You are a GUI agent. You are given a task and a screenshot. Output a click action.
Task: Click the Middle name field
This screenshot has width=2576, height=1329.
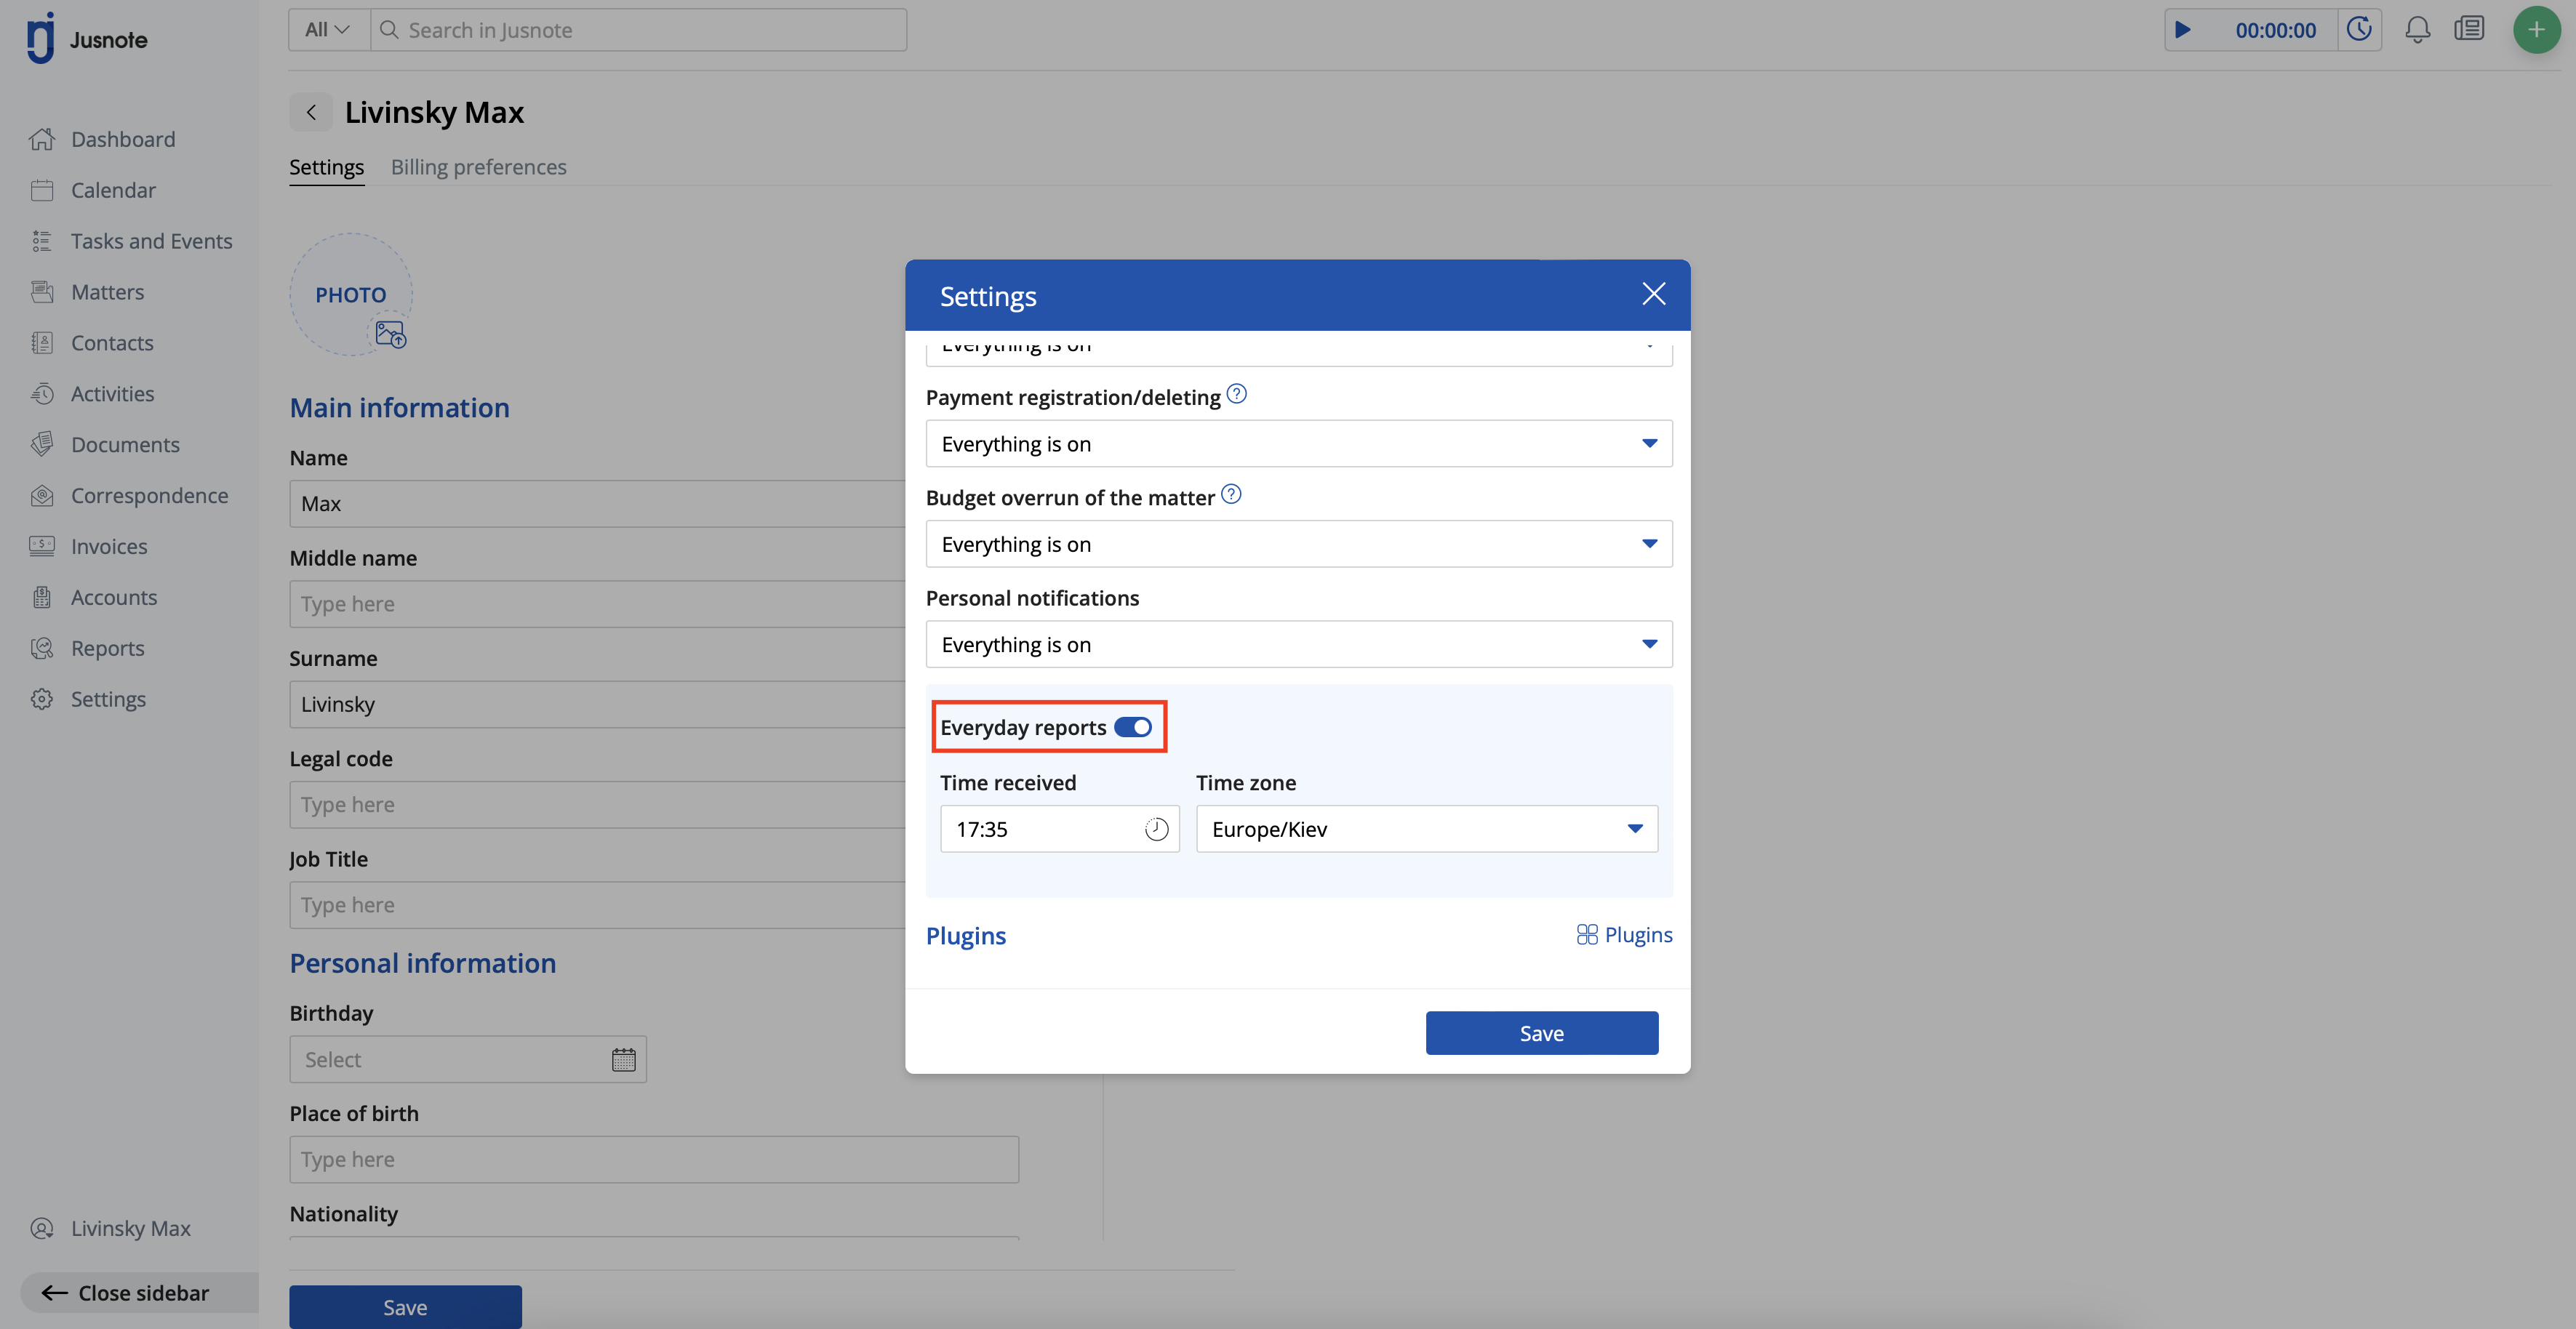(598, 604)
